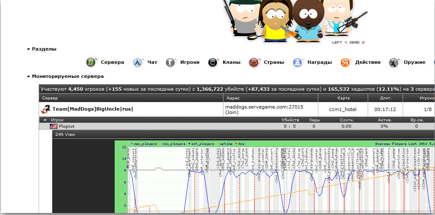Click the Действия section icon
The height and width of the screenshot is (215, 435).
(345, 63)
